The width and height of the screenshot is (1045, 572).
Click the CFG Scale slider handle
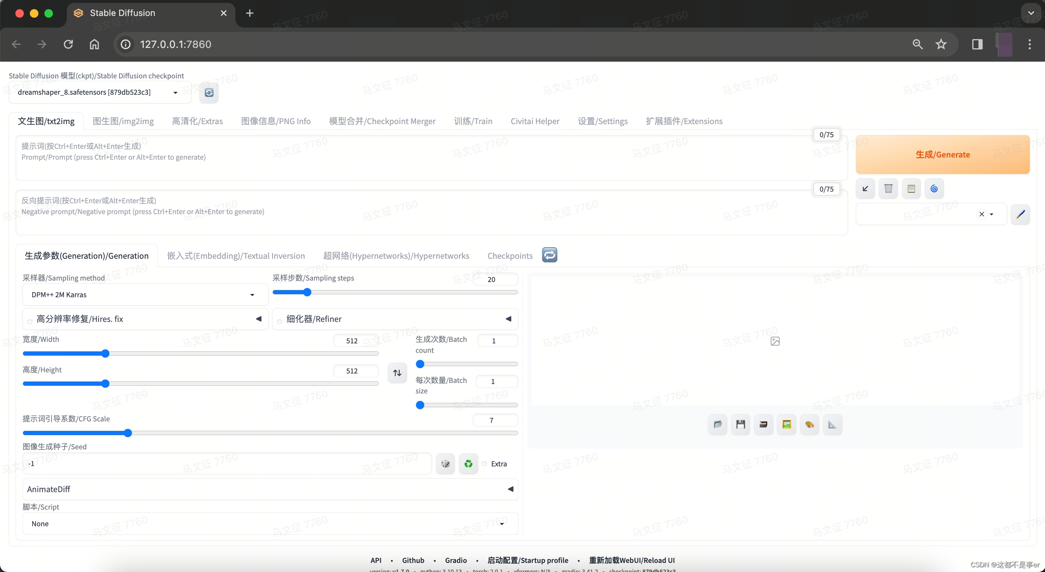tap(128, 433)
